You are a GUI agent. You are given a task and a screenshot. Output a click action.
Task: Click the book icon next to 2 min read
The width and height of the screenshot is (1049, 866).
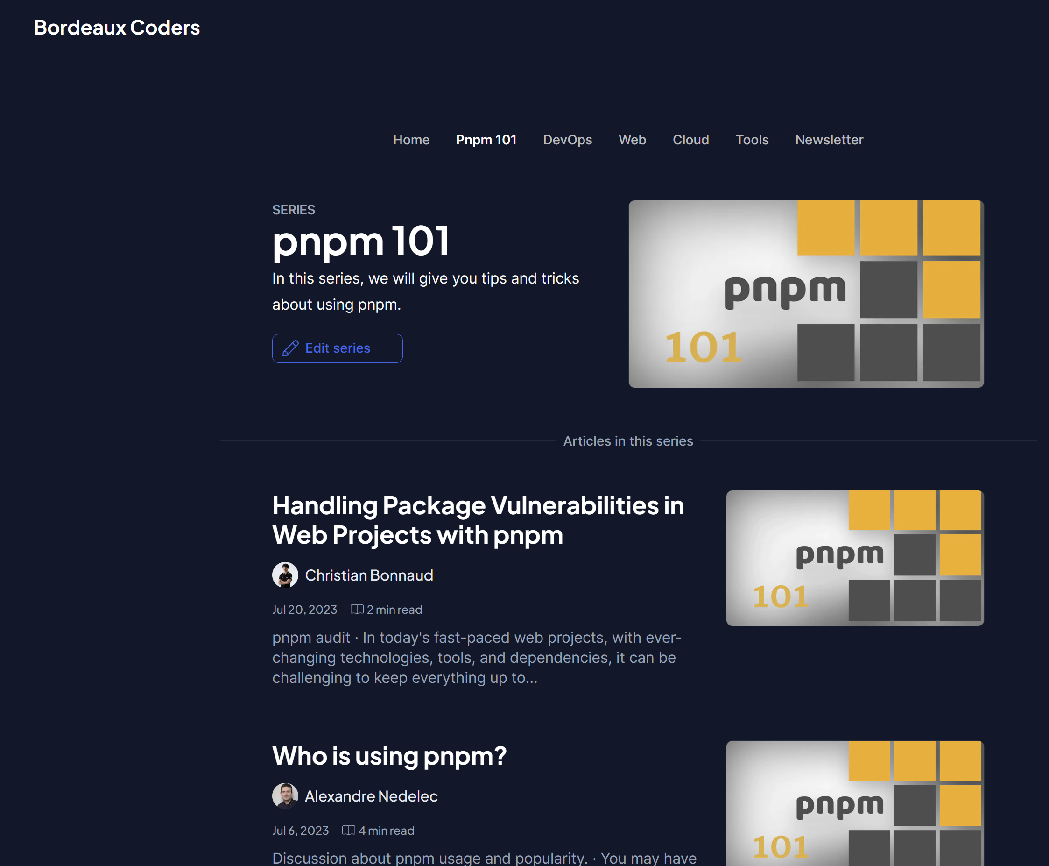click(x=357, y=609)
